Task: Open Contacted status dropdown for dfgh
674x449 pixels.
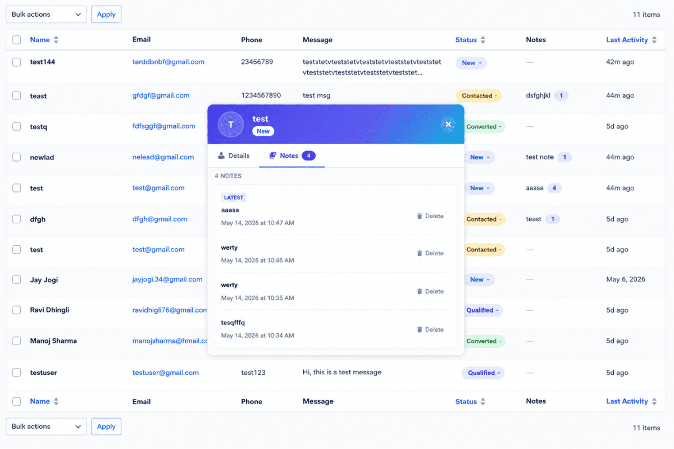Action: click(x=484, y=219)
